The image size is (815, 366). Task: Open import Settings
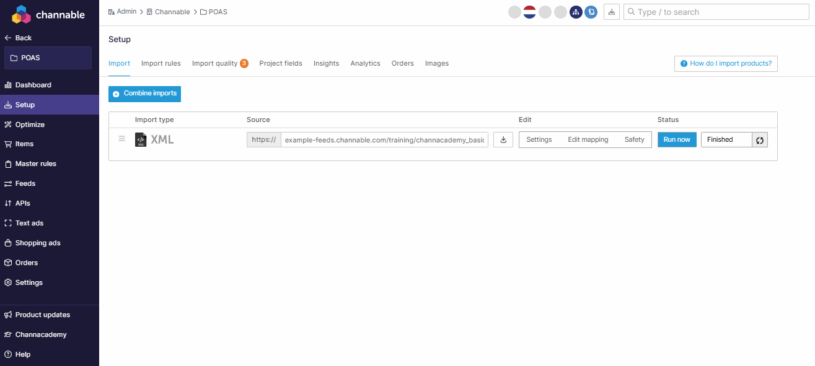click(x=539, y=139)
